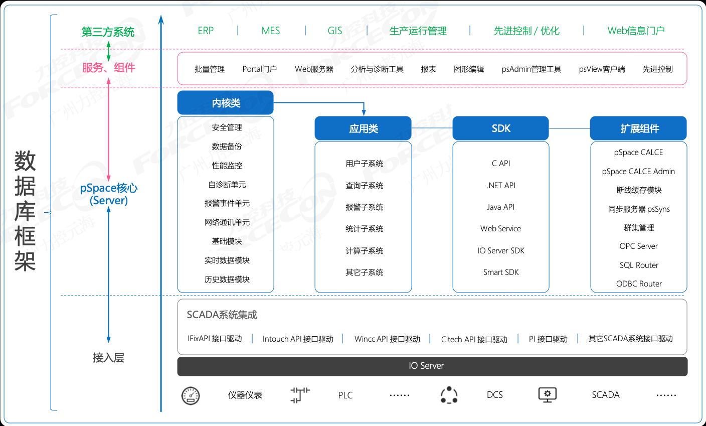706x426 pixels.
Task: Open the 扩展组件 header
Action: (x=638, y=128)
